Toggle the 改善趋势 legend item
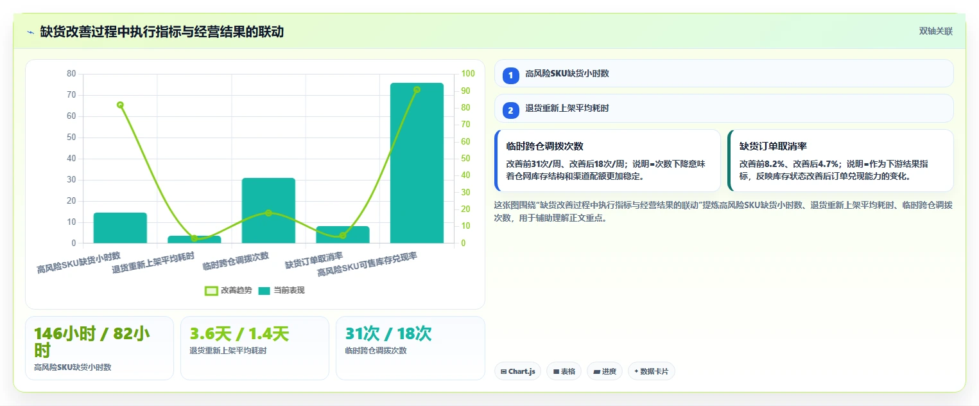979x406 pixels. point(229,290)
